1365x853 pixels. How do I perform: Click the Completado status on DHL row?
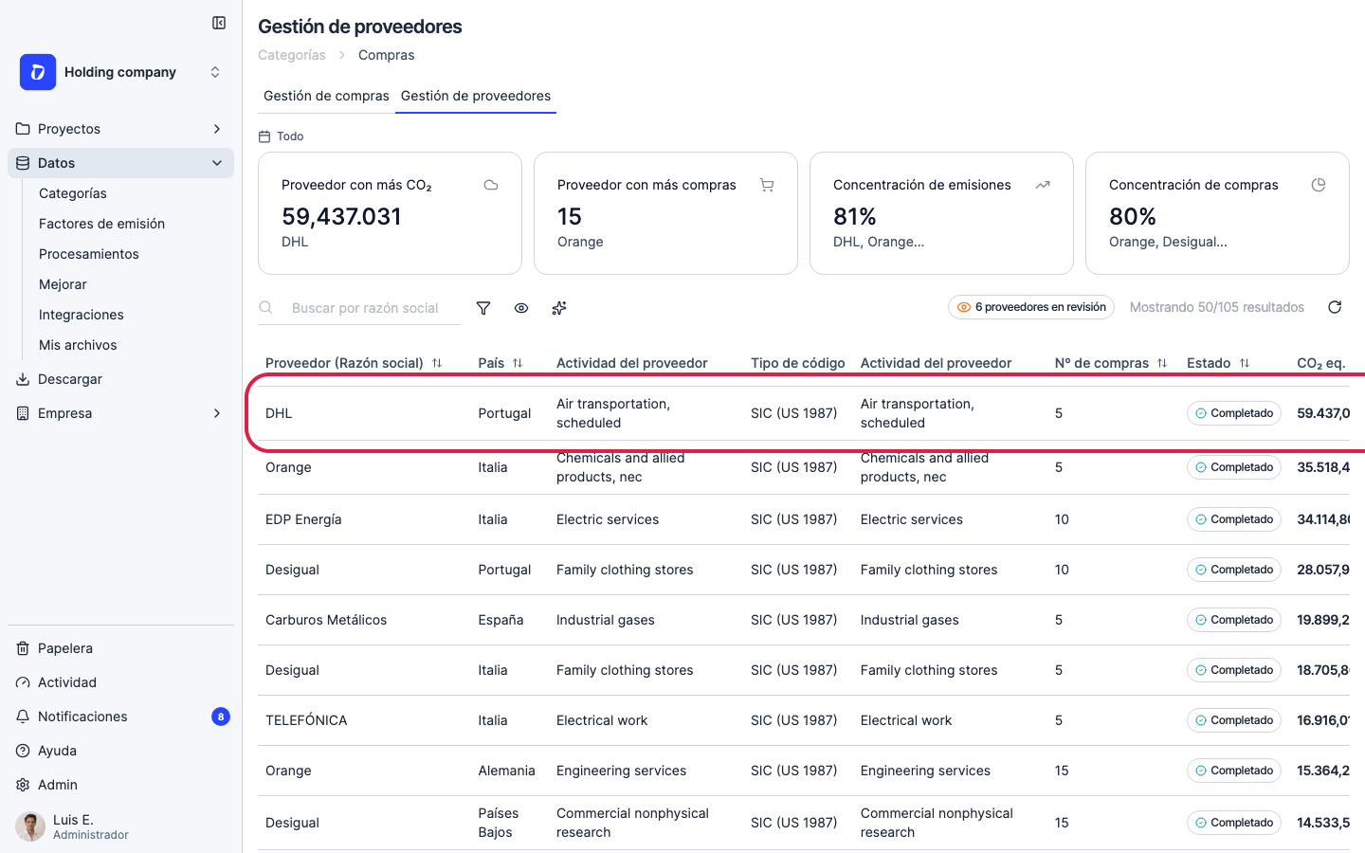click(1234, 413)
